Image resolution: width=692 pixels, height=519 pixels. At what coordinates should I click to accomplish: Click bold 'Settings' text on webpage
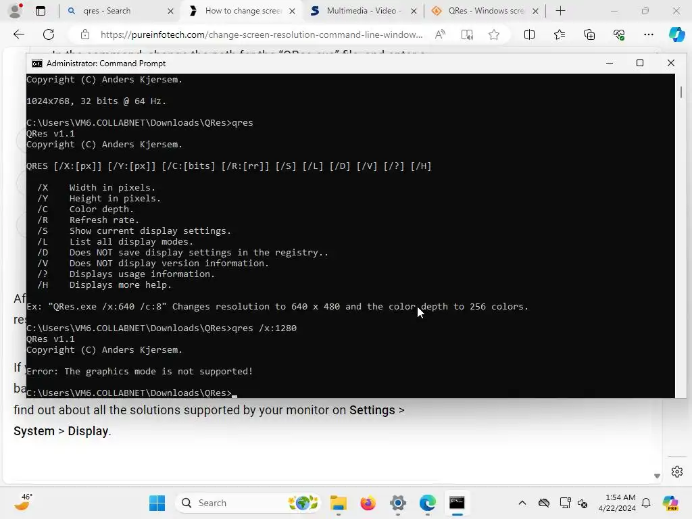point(372,410)
